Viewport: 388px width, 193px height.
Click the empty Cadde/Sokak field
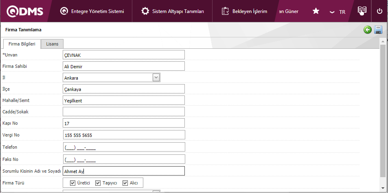pos(124,112)
